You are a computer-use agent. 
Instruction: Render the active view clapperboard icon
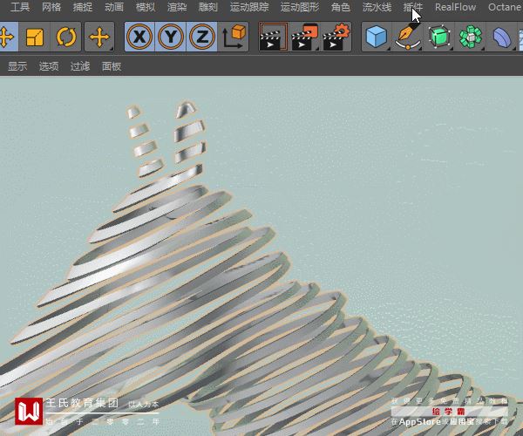274,37
